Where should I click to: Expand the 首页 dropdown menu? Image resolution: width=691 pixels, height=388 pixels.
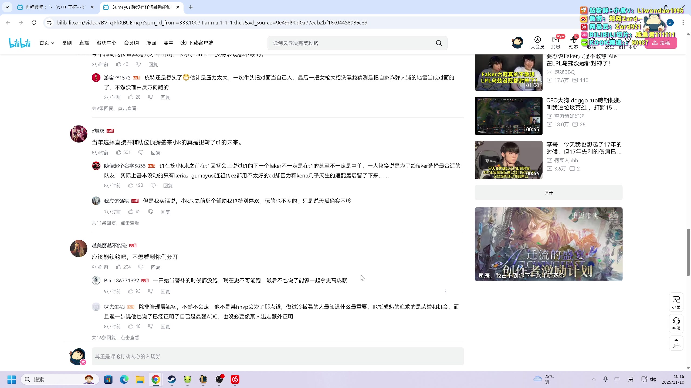coord(47,43)
